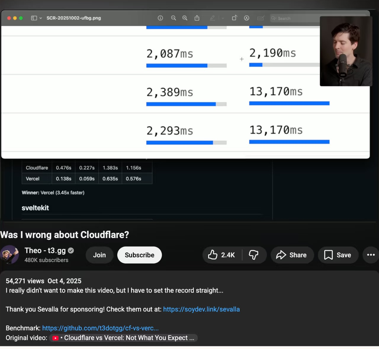Show image info inspector icon

click(x=160, y=18)
